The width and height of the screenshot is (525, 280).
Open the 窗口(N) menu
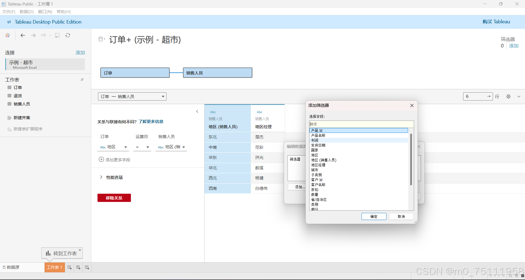[45, 12]
